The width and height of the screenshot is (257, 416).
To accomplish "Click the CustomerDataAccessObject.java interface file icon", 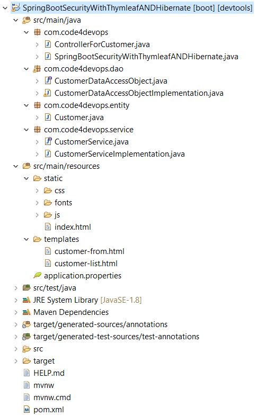I will pos(48,80).
